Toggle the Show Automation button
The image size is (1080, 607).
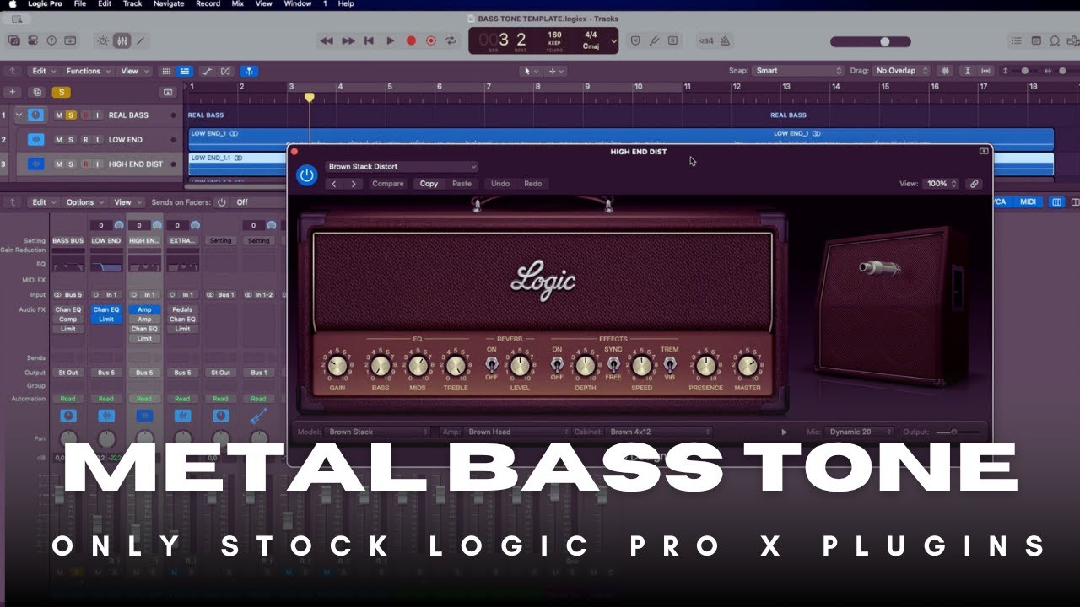[x=207, y=71]
